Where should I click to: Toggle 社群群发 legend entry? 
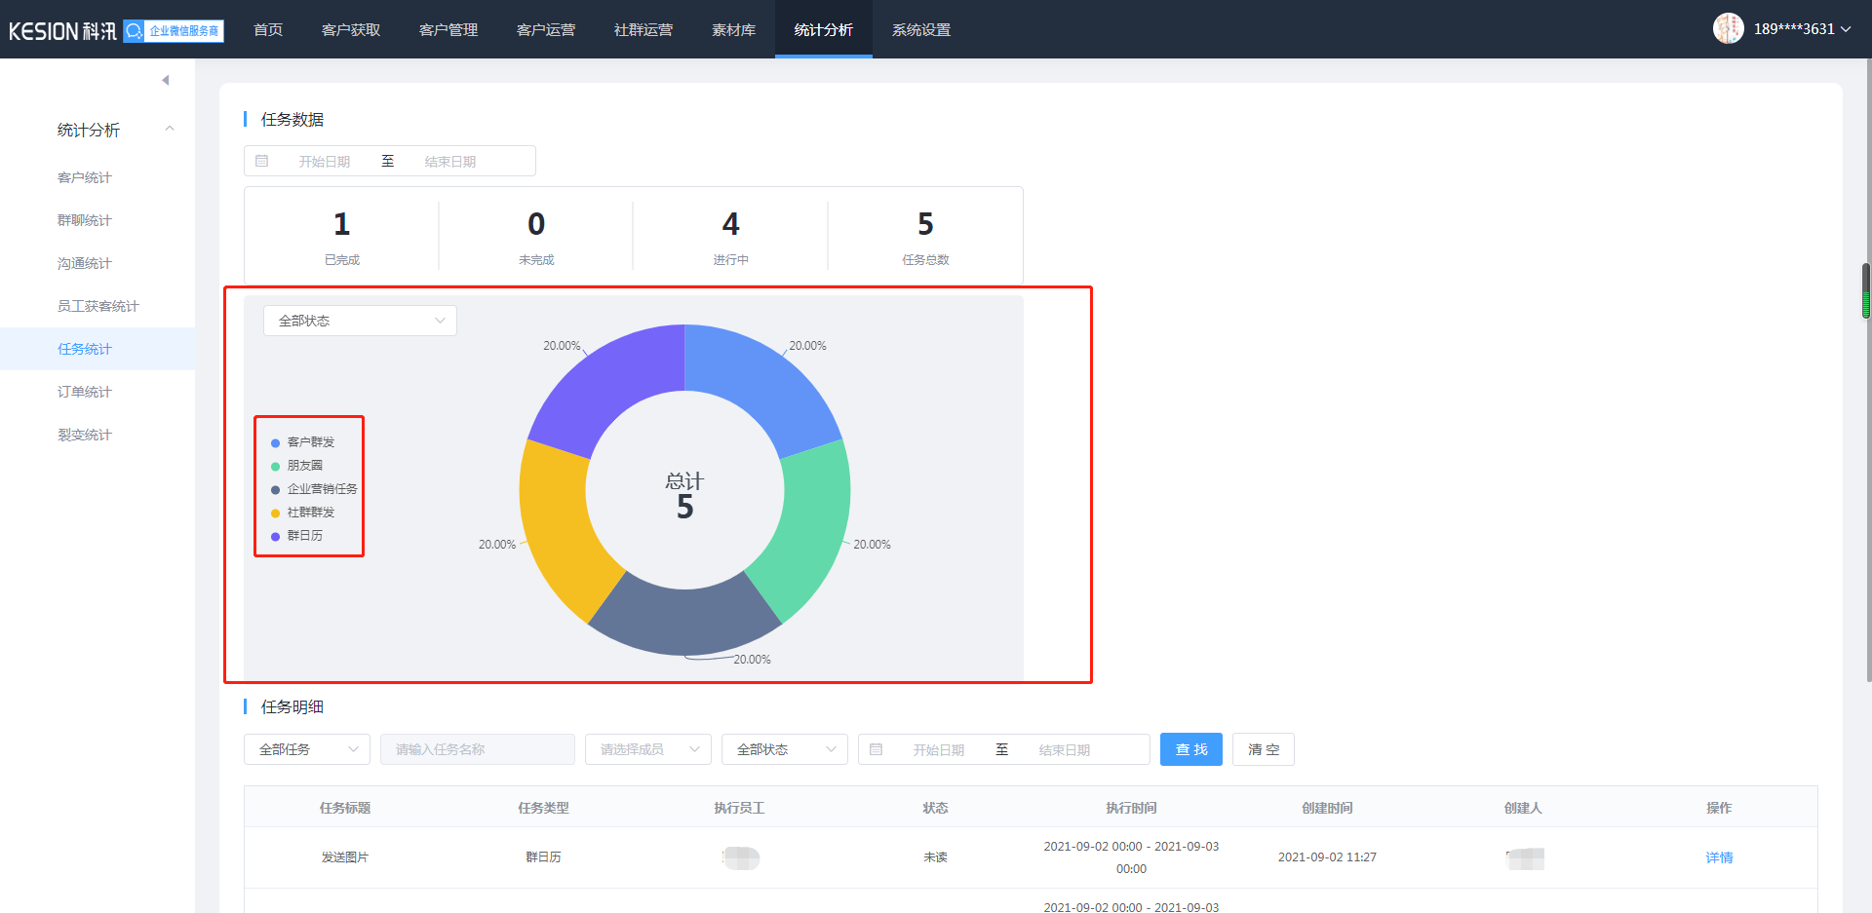pos(309,513)
